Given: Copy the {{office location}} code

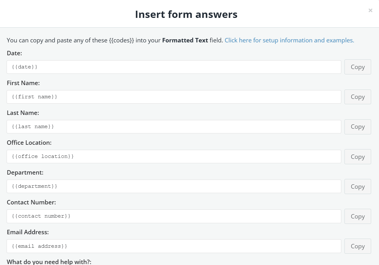Looking at the screenshot, I should [357, 156].
